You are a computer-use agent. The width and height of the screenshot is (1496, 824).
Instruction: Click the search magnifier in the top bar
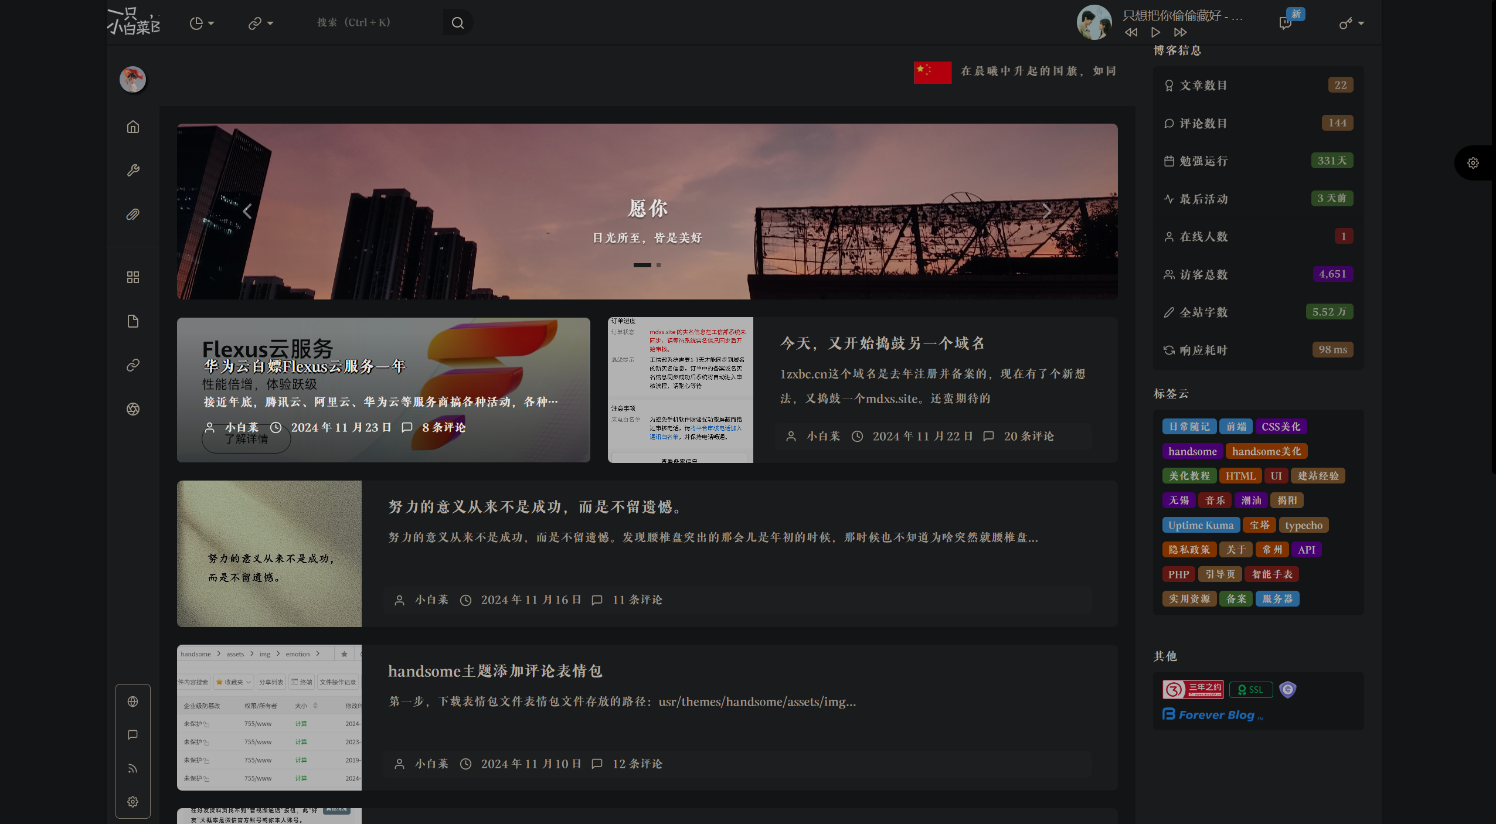tap(457, 22)
